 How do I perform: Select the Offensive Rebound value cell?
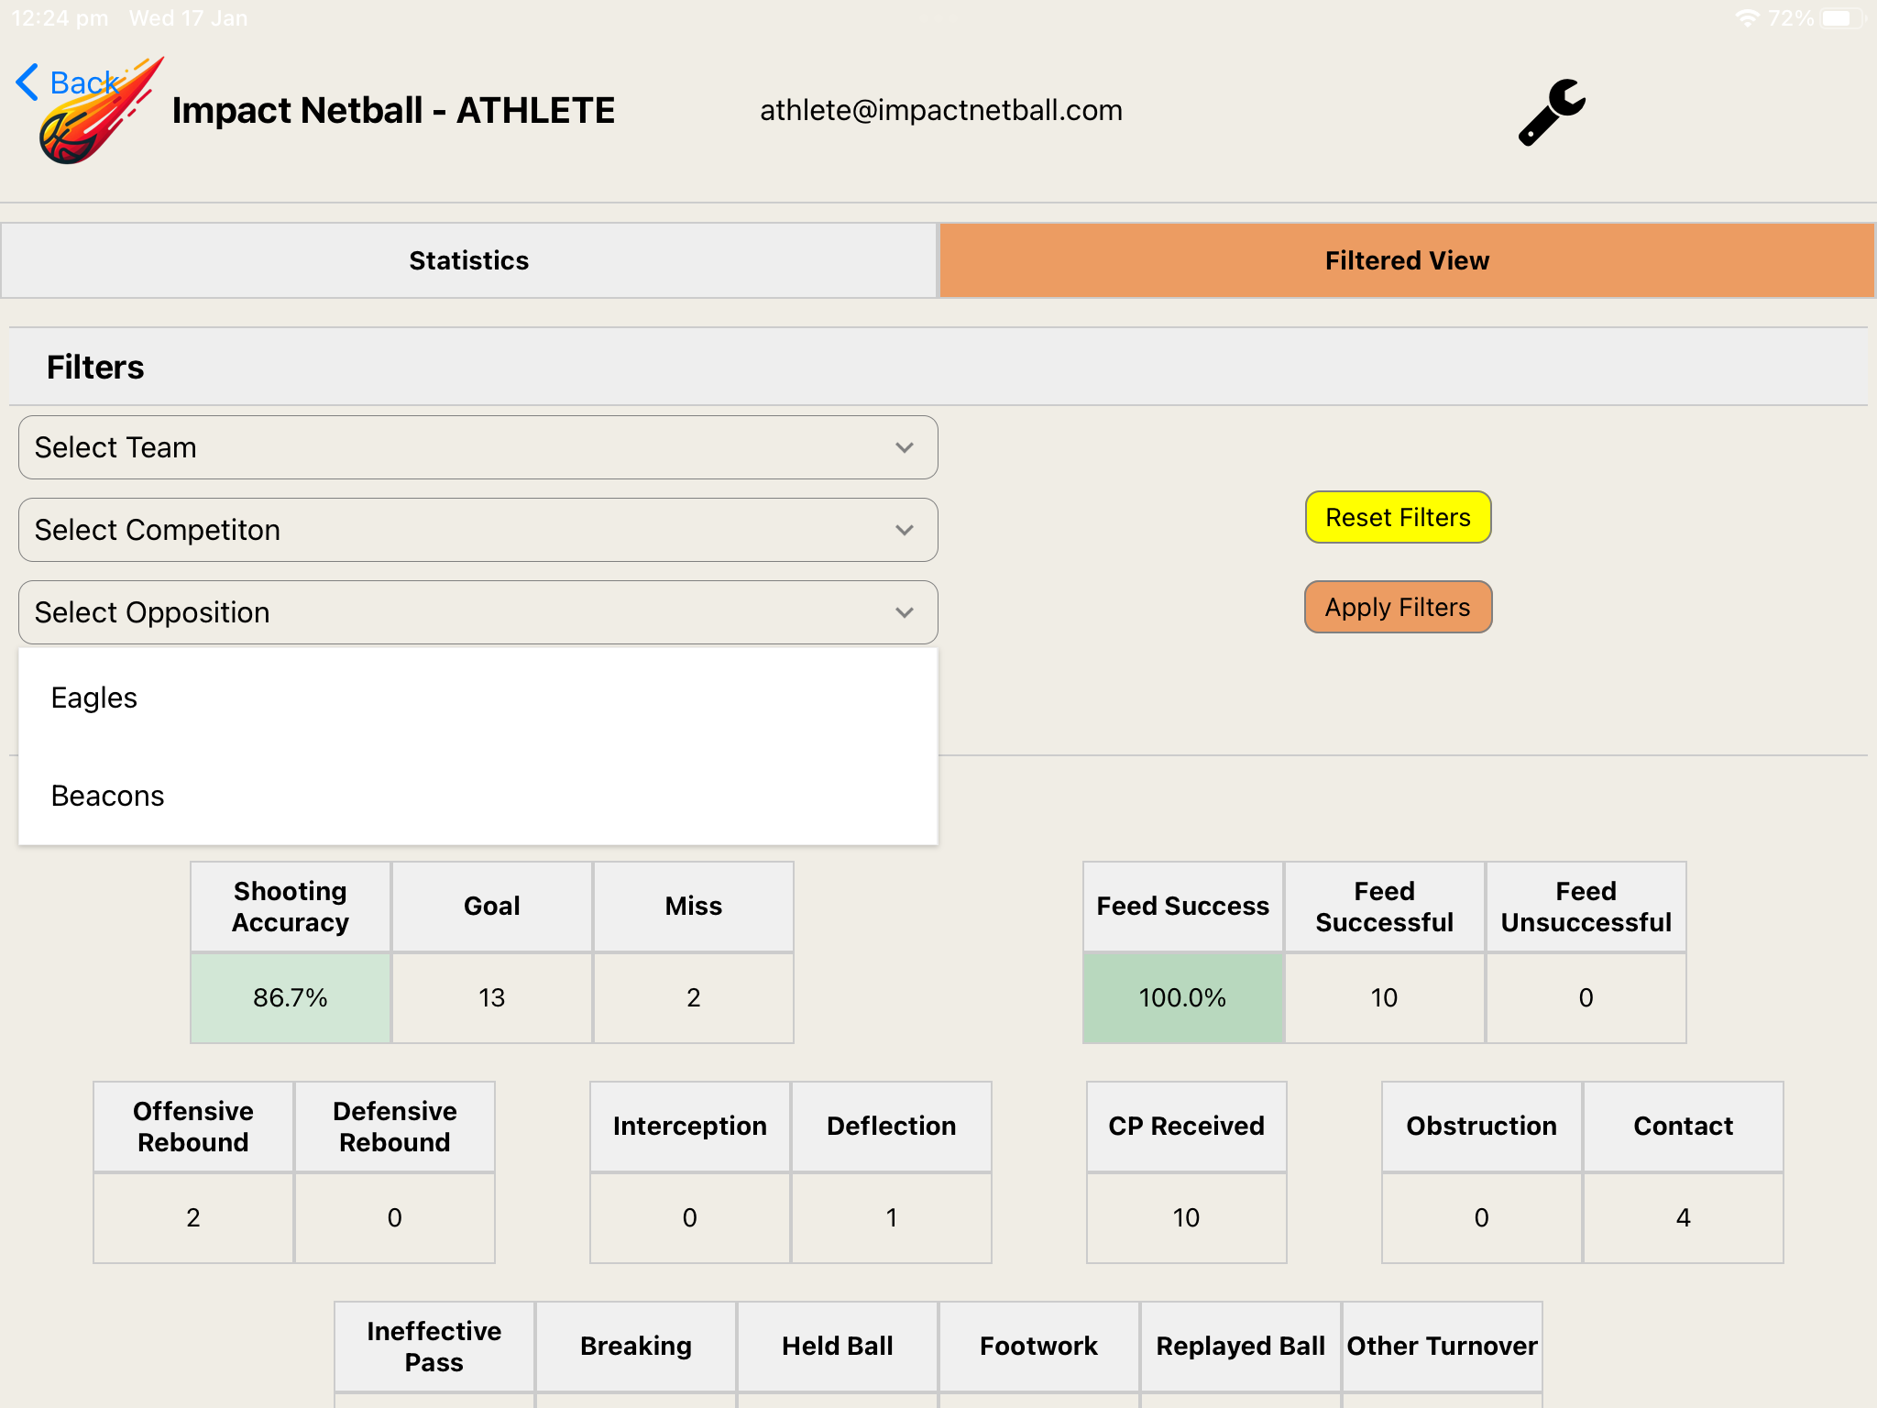point(192,1217)
